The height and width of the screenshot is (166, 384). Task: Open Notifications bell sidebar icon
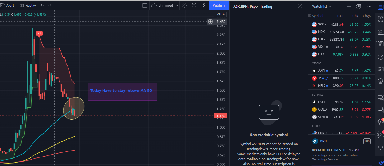pyautogui.click(x=380, y=147)
